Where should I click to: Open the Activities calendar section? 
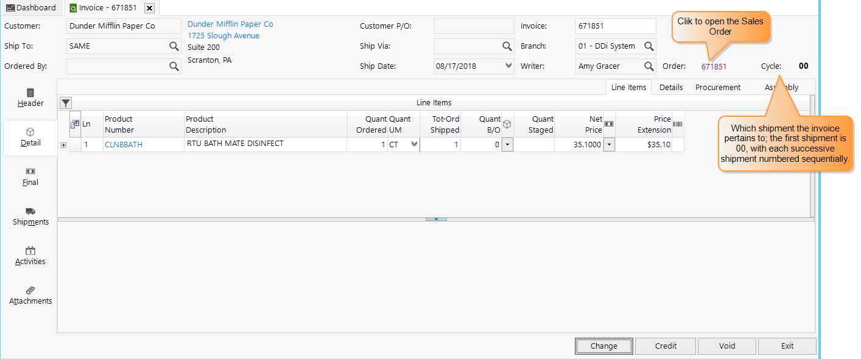tap(30, 256)
